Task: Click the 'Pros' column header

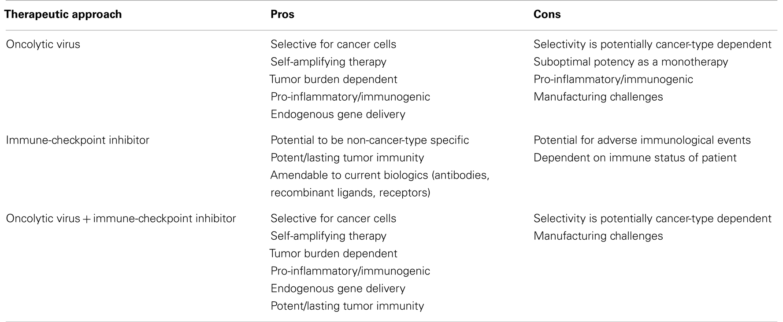Action: coord(282,15)
